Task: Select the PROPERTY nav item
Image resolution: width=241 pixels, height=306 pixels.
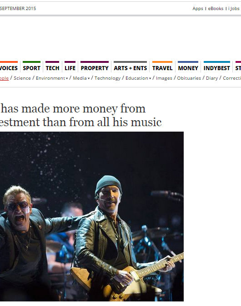Action: [95, 68]
